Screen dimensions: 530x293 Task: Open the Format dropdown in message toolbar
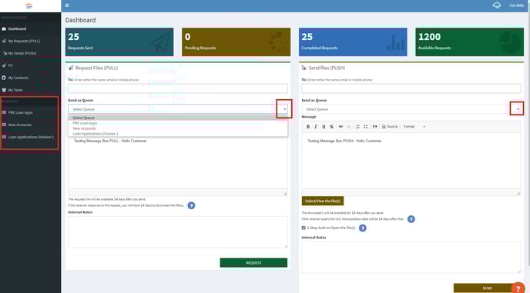click(x=414, y=127)
